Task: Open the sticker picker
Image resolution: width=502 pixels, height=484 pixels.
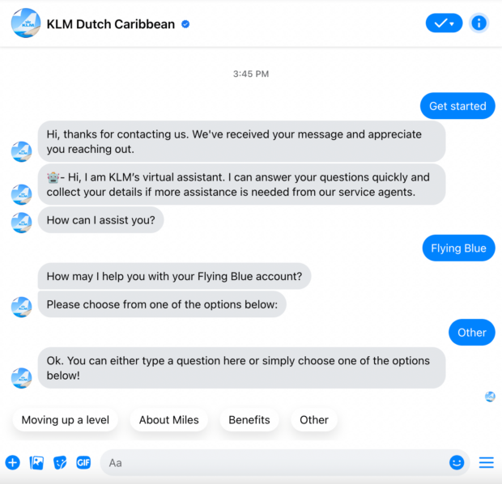Action: (x=60, y=463)
